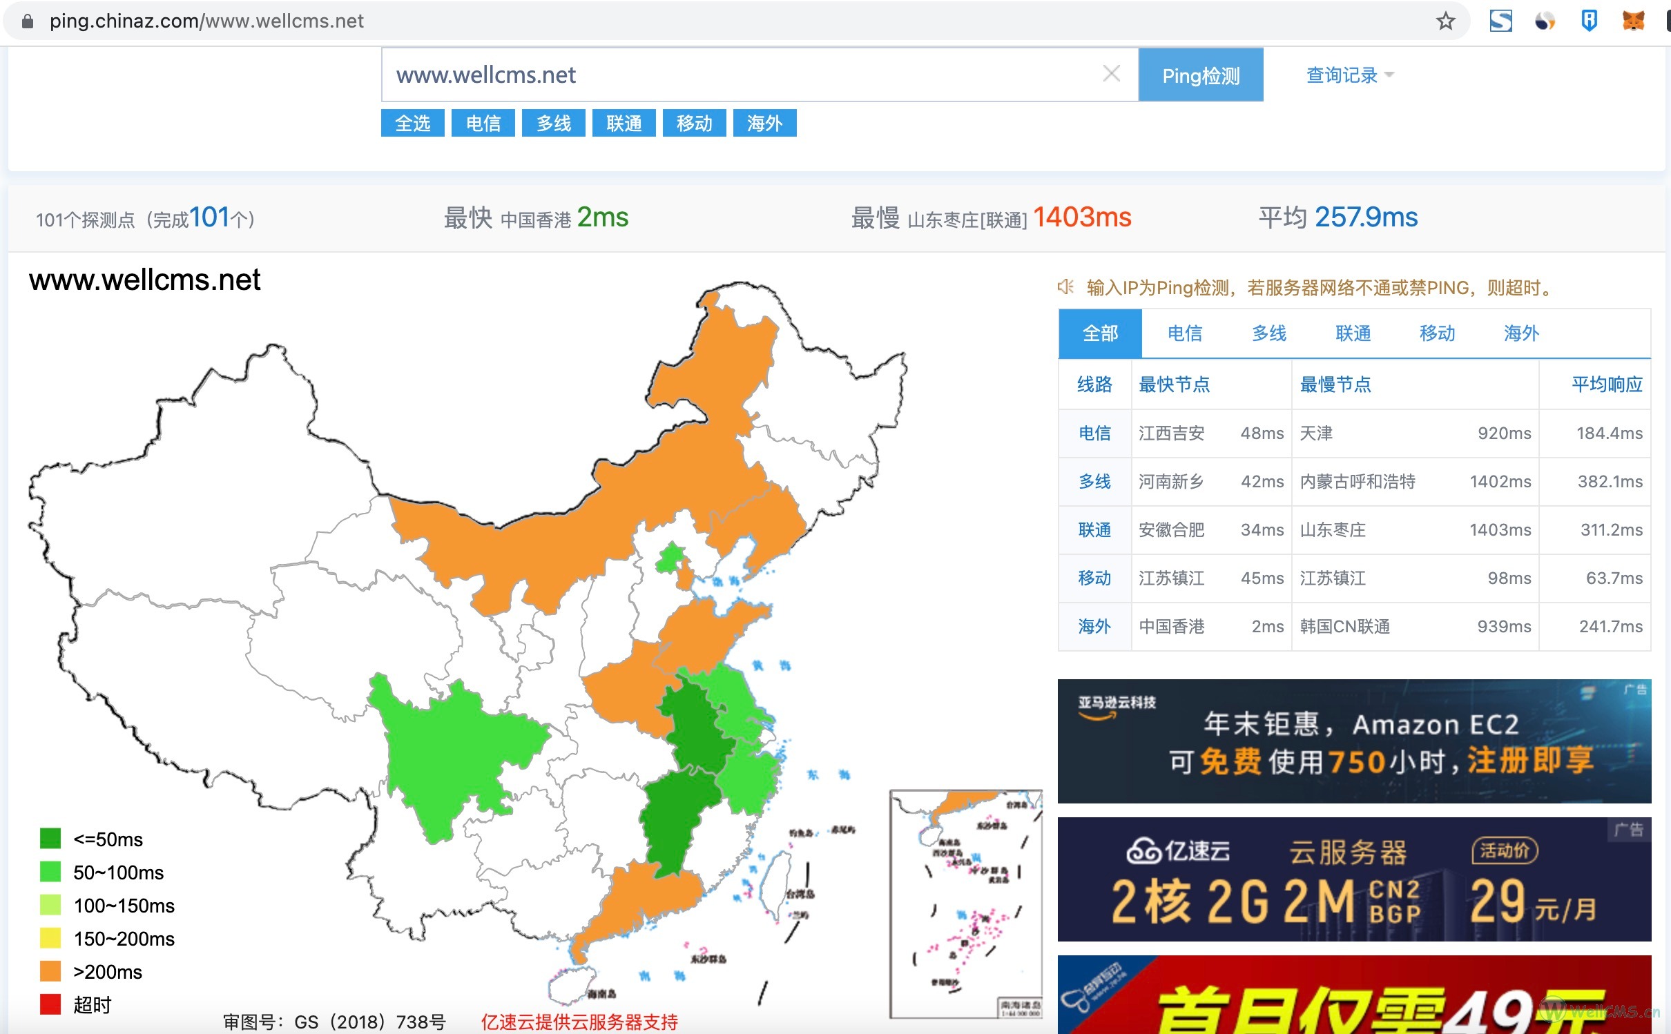Click the red 超时 legend swatch
The width and height of the screenshot is (1671, 1034).
[x=50, y=1004]
